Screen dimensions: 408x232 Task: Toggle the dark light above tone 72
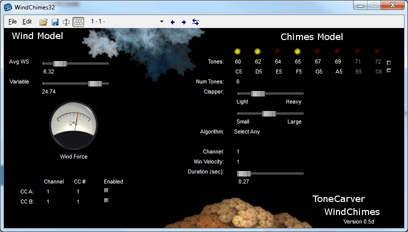(x=377, y=51)
